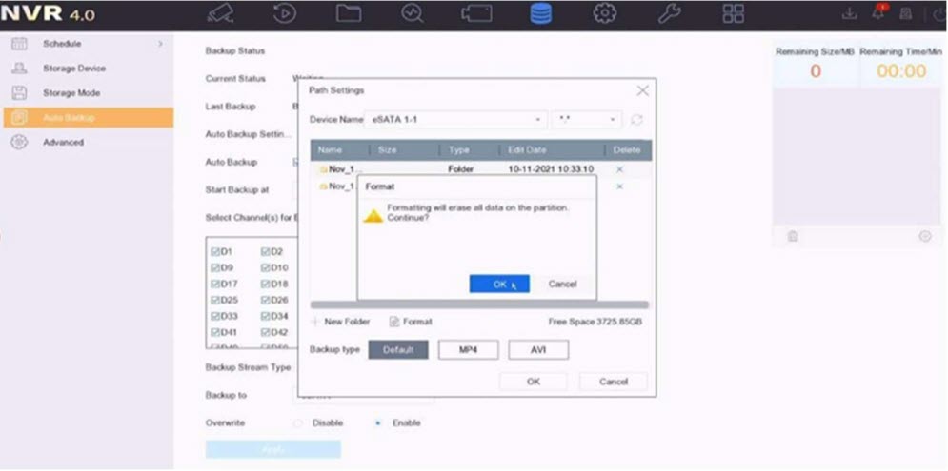
Task: Open the file management folder icon
Action: (349, 13)
